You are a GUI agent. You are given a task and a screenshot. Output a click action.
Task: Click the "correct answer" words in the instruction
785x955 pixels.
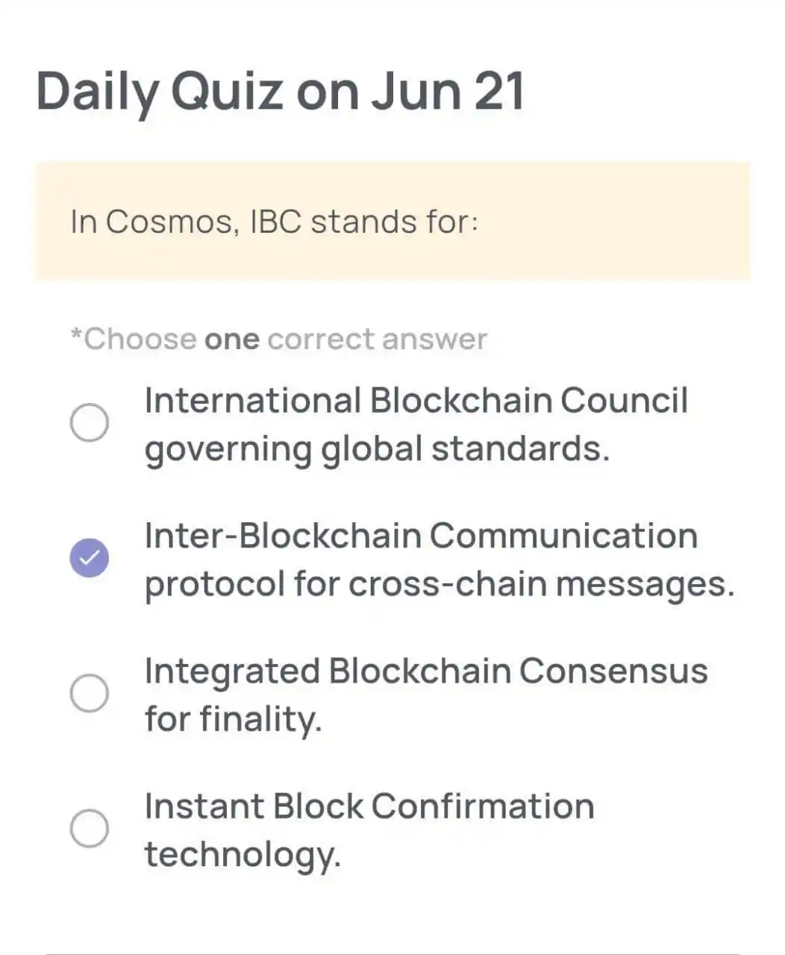pyautogui.click(x=377, y=339)
